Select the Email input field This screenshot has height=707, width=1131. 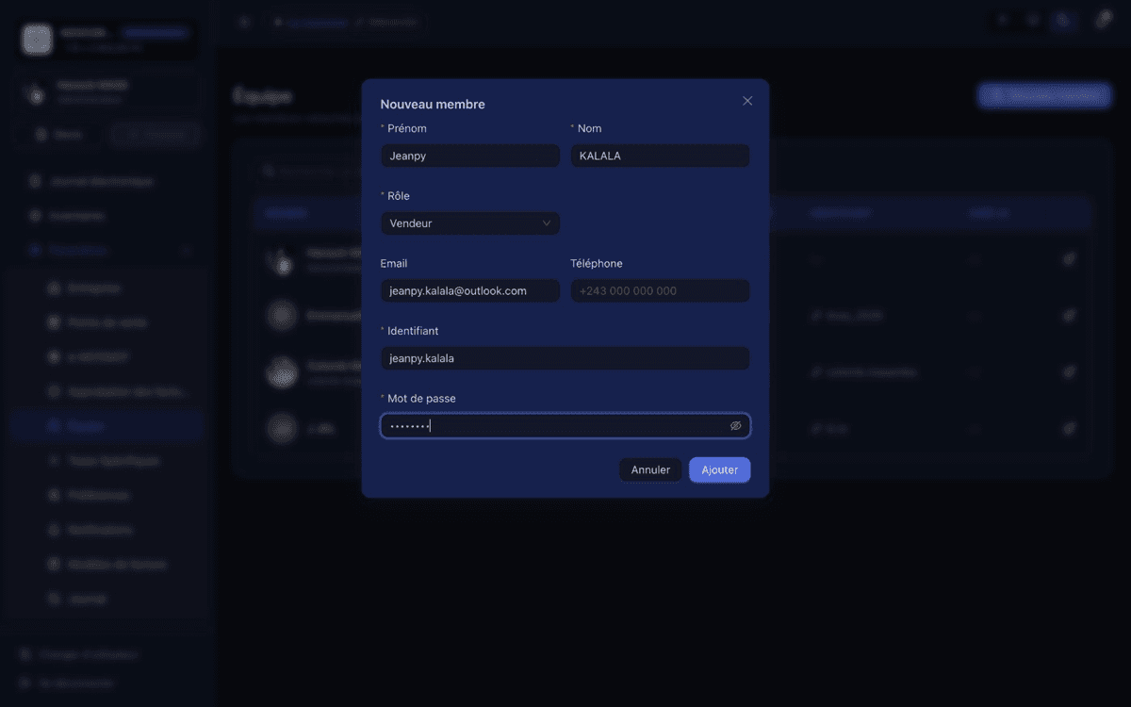[470, 290]
